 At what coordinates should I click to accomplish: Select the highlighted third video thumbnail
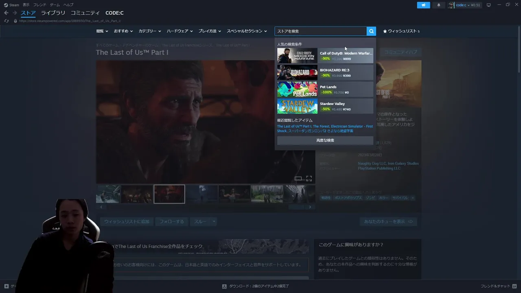point(169,194)
